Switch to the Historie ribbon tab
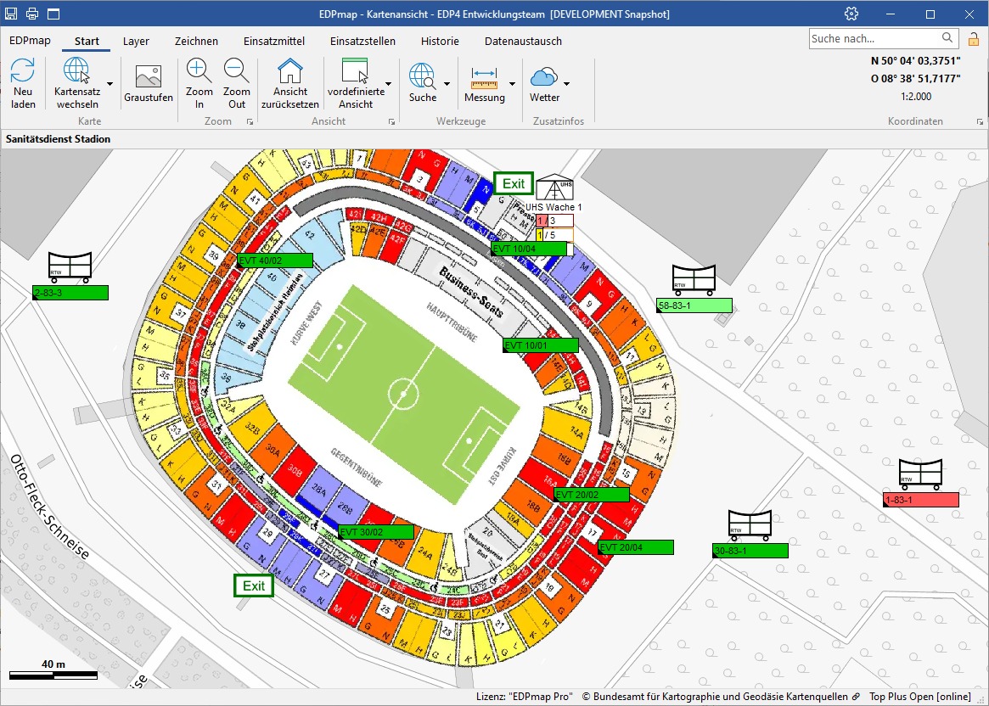989x706 pixels. (x=440, y=41)
